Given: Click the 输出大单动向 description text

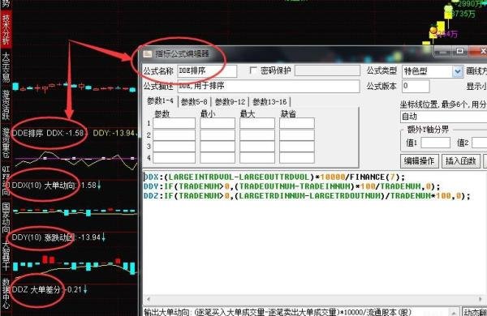Looking at the screenshot, I should [x=278, y=312].
